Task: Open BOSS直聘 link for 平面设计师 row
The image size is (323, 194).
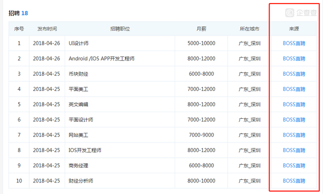Action: point(294,120)
